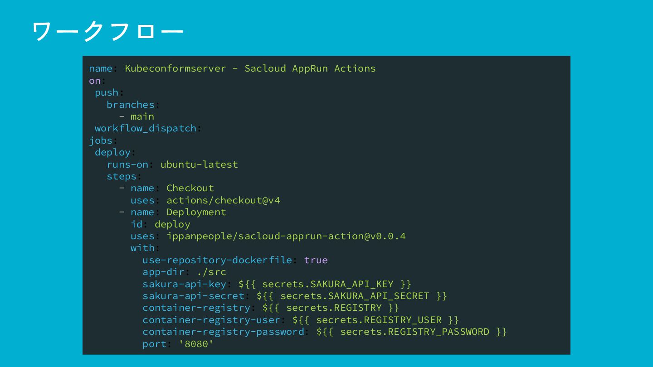Click the '- main' branch entry
Viewport: 653px width, 367px height.
point(136,116)
